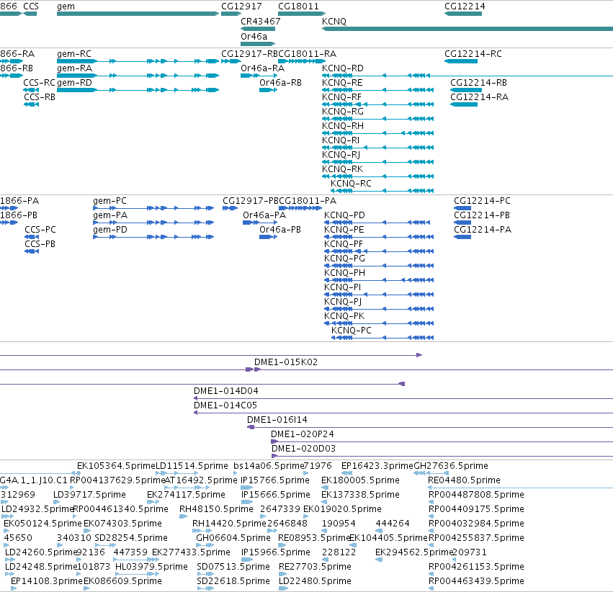Select the CG12917 gene feature
The width and height of the screenshot is (613, 592).
coord(231,14)
